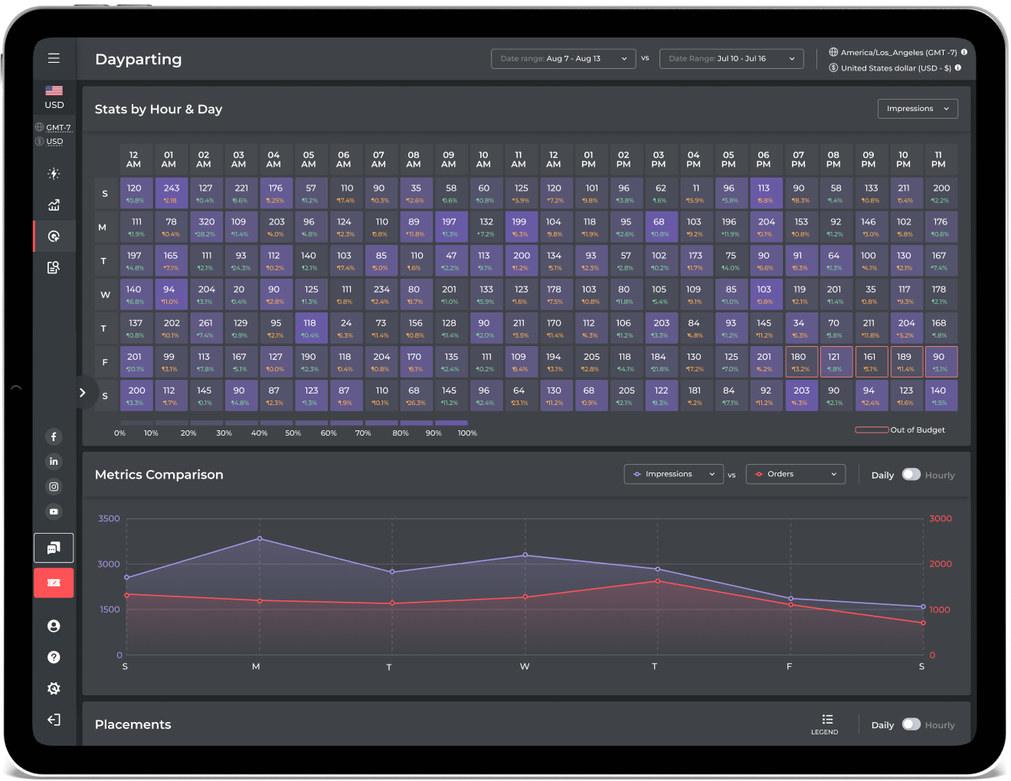Select the active Dayparting sidebar item

[x=54, y=237]
